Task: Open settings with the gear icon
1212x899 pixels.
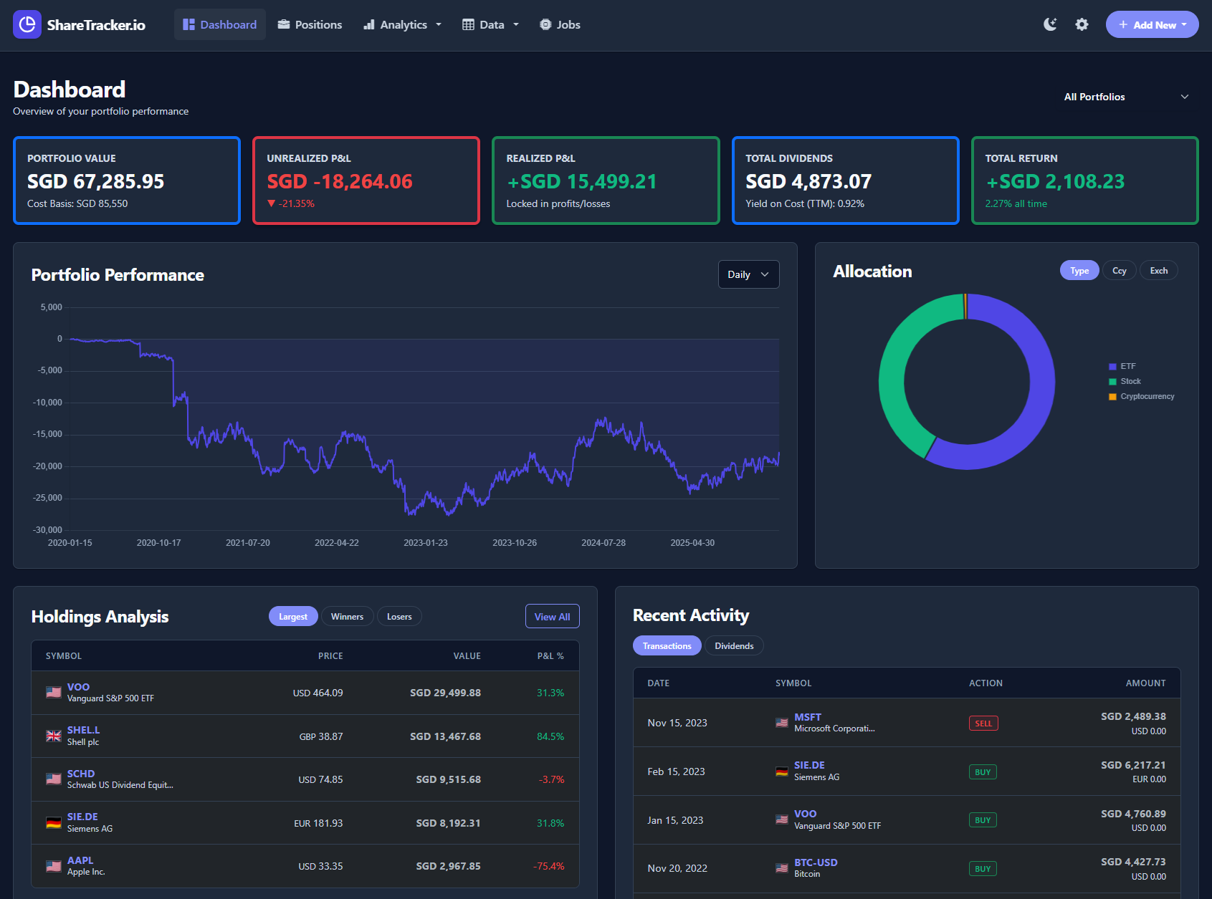Action: point(1082,24)
